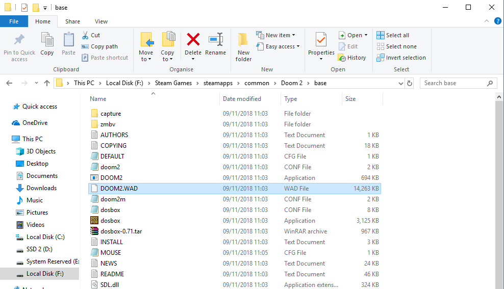Click the Cut scissors icon
Screen dimensions: 504x289
[x=85, y=35]
